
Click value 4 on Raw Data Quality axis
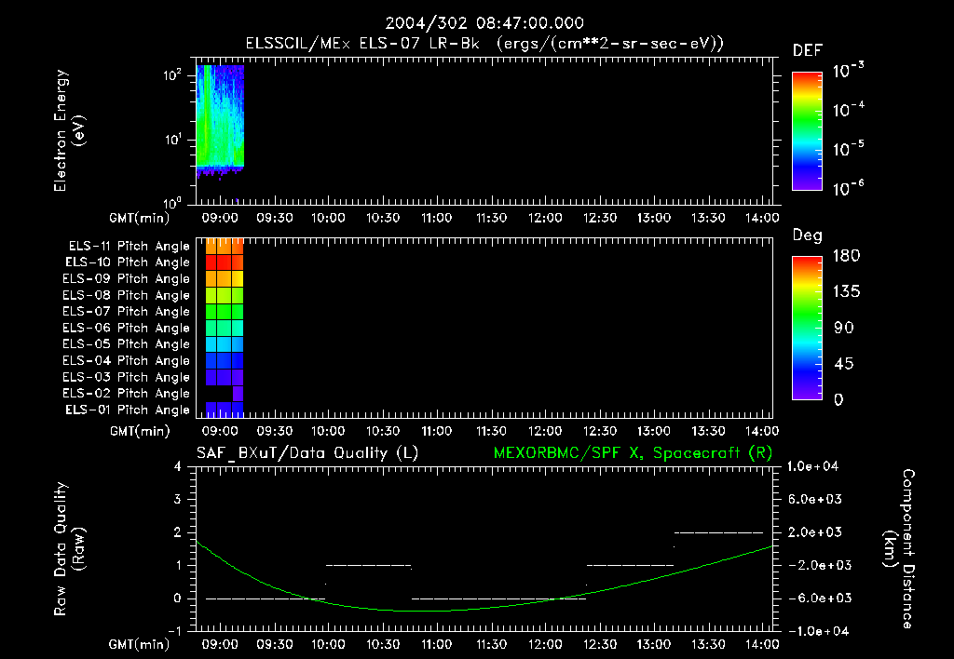click(178, 466)
